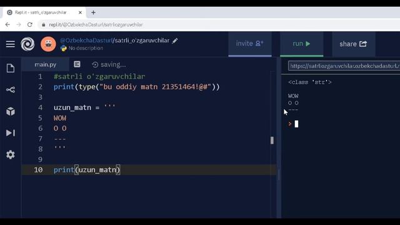Click the lock icon in the address bar
400x225 pixels.
click(x=43, y=25)
